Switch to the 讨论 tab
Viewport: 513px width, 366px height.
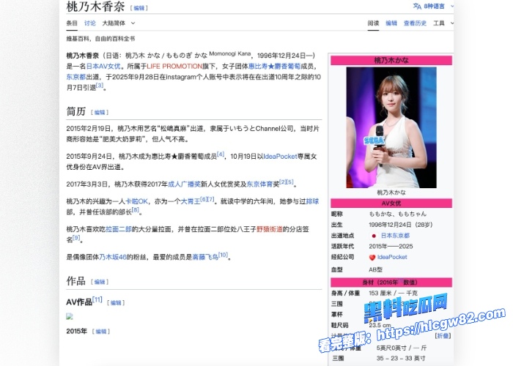90,23
